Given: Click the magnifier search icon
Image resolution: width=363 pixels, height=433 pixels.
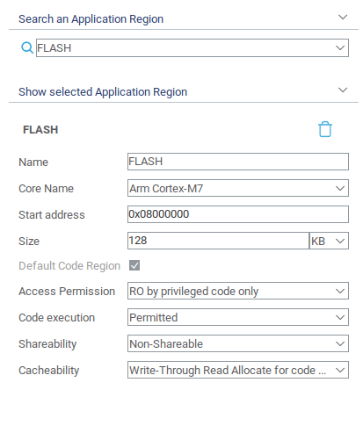Looking at the screenshot, I should (x=27, y=47).
